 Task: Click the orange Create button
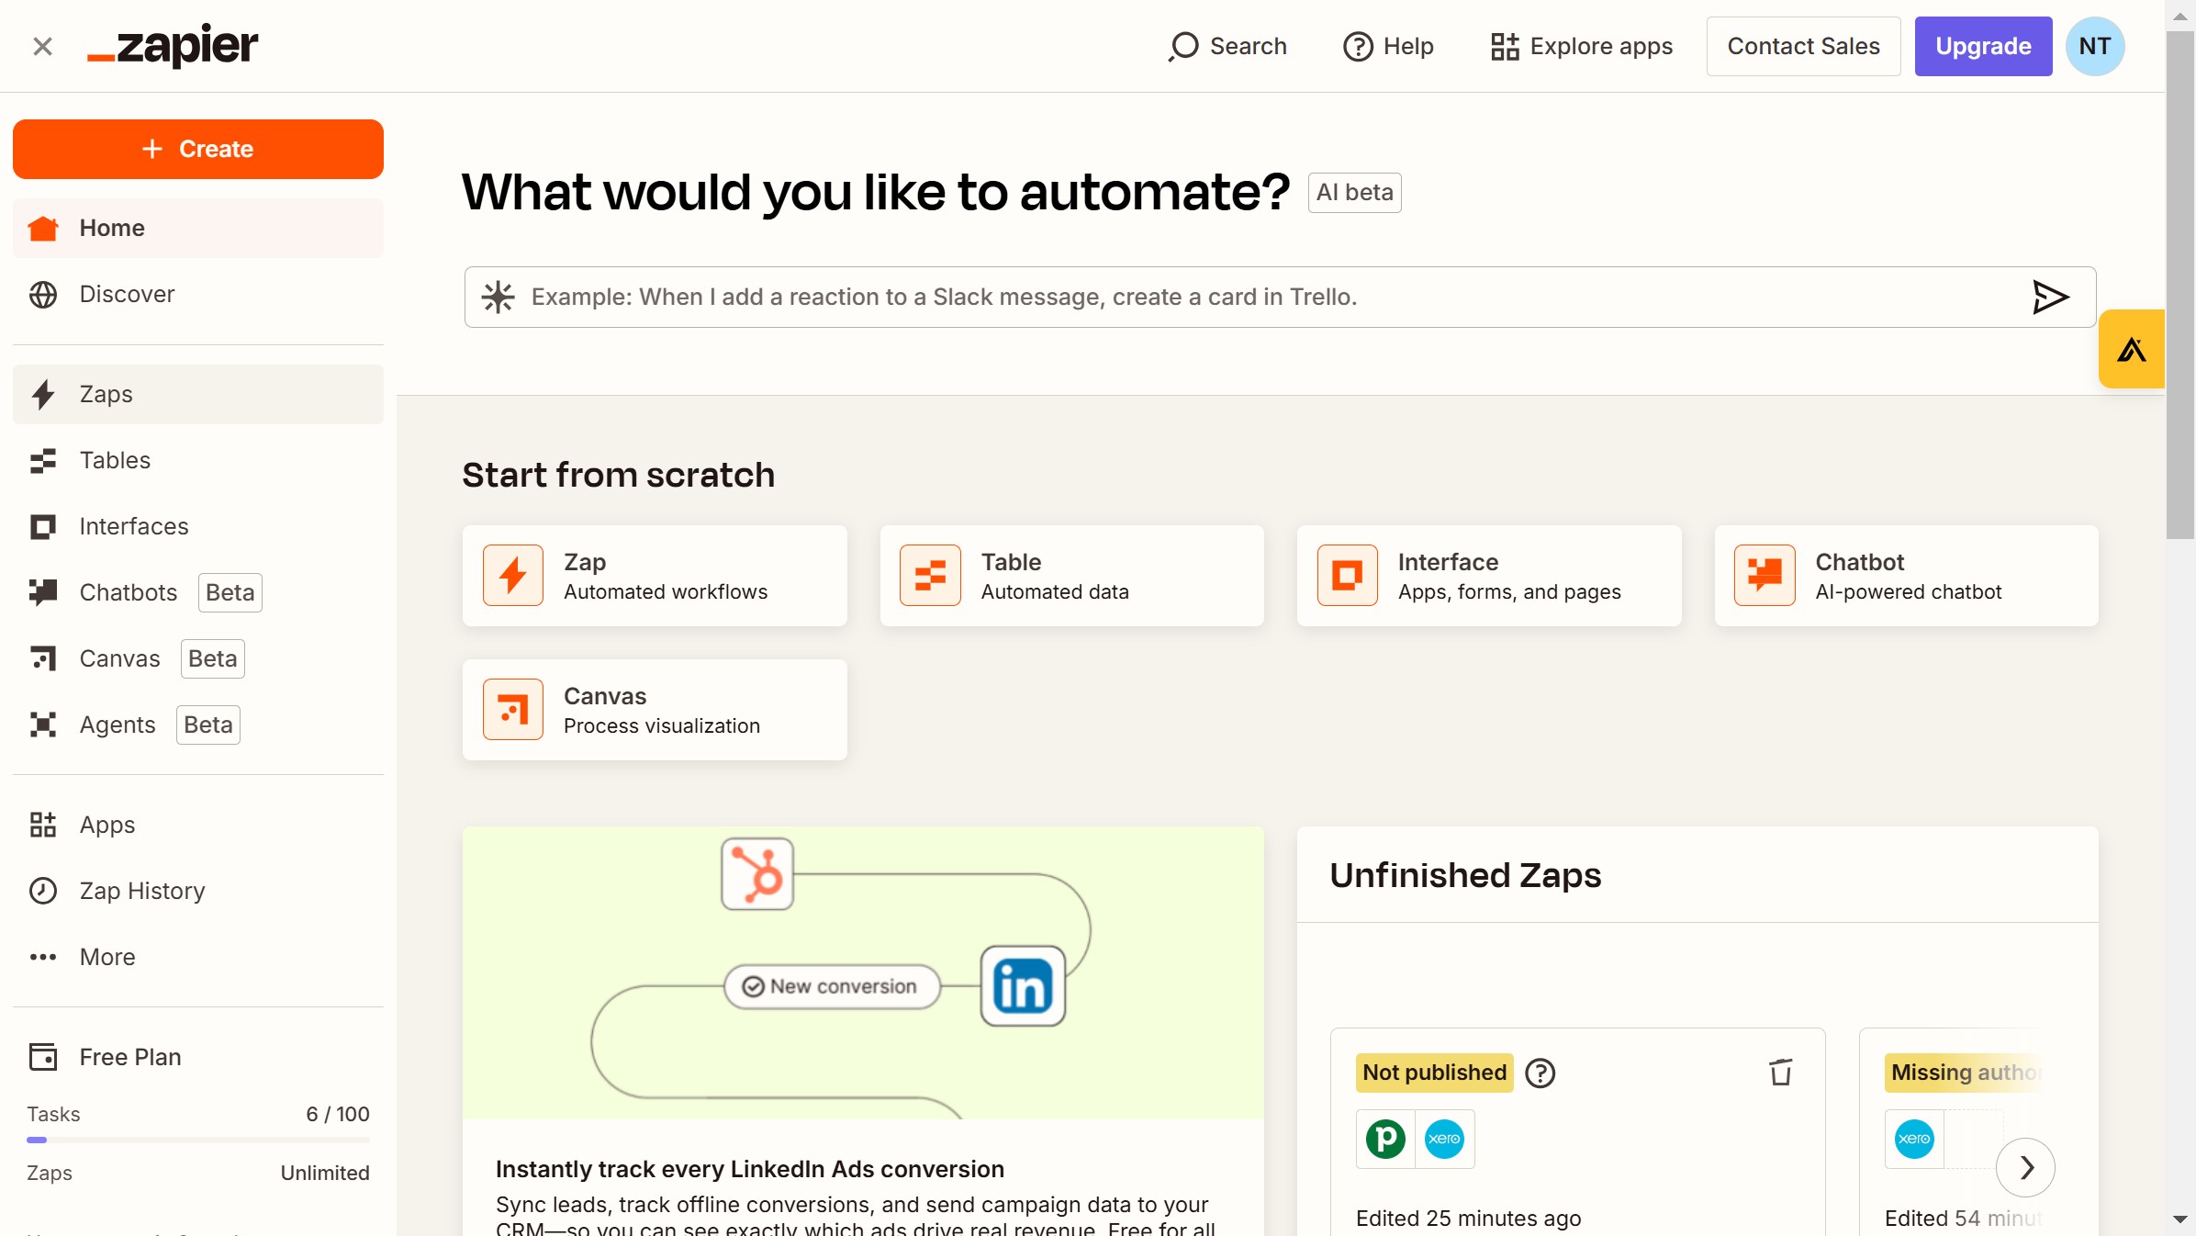coord(197,149)
